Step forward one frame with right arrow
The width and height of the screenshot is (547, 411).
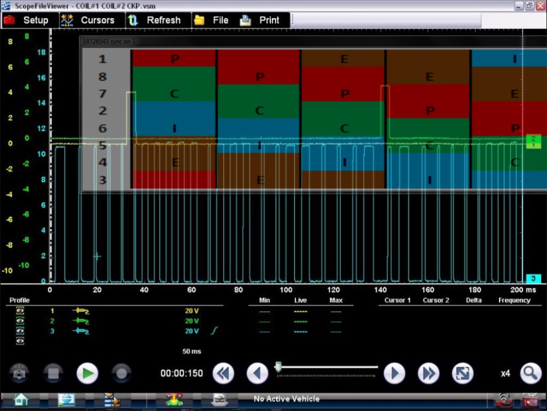tap(394, 374)
